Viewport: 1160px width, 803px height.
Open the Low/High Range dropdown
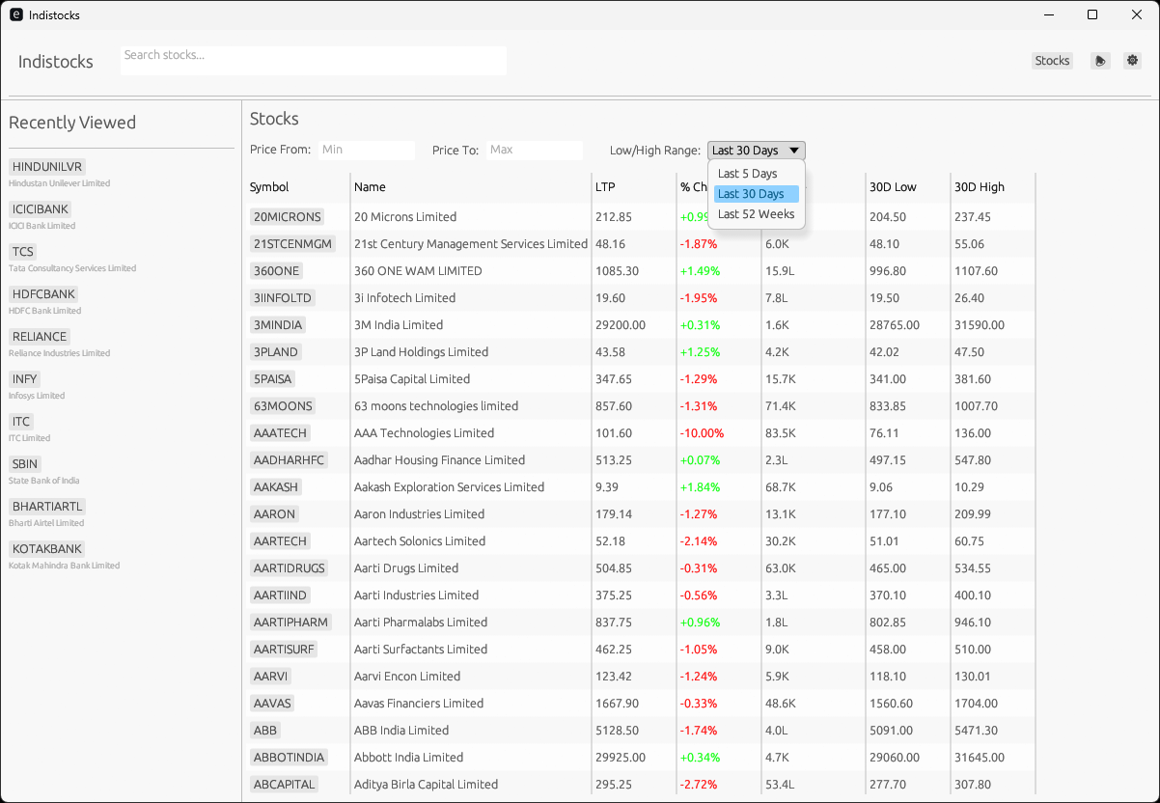(756, 150)
